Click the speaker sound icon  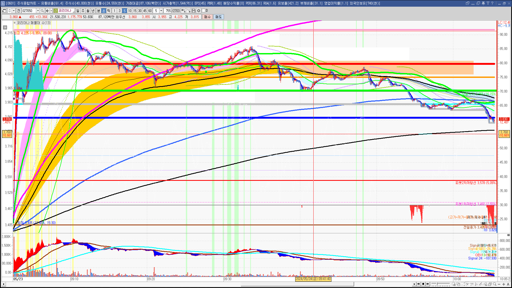(47, 11)
